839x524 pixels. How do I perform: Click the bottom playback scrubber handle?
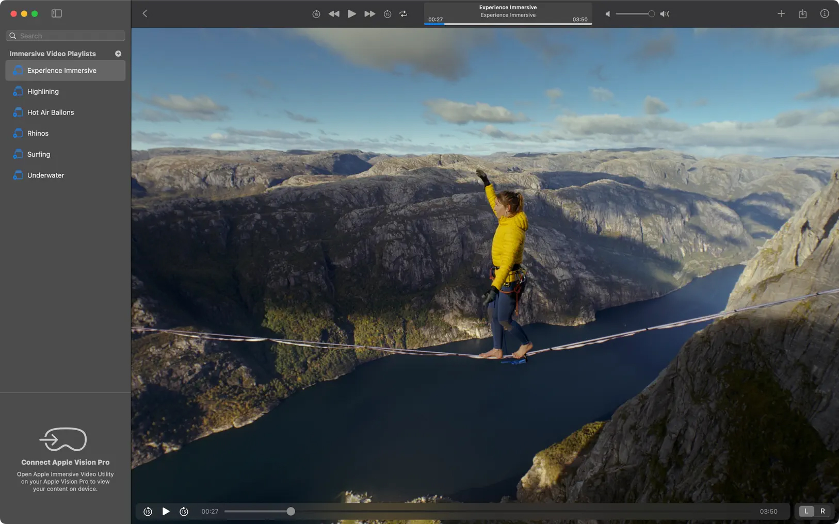(x=291, y=511)
